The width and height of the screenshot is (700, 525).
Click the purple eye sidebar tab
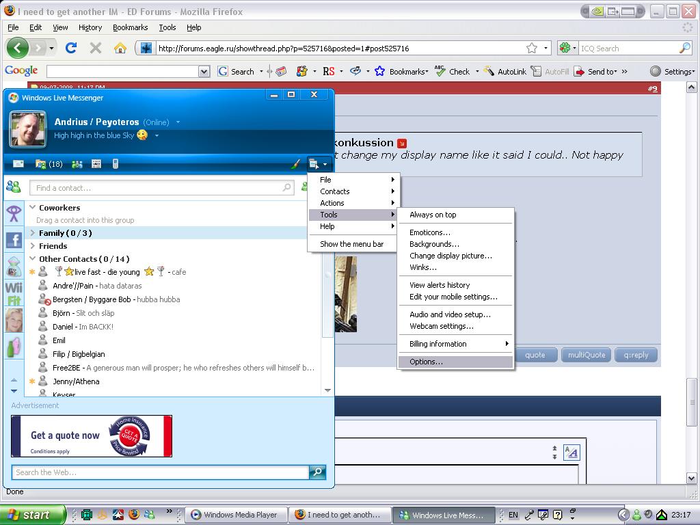[x=14, y=214]
